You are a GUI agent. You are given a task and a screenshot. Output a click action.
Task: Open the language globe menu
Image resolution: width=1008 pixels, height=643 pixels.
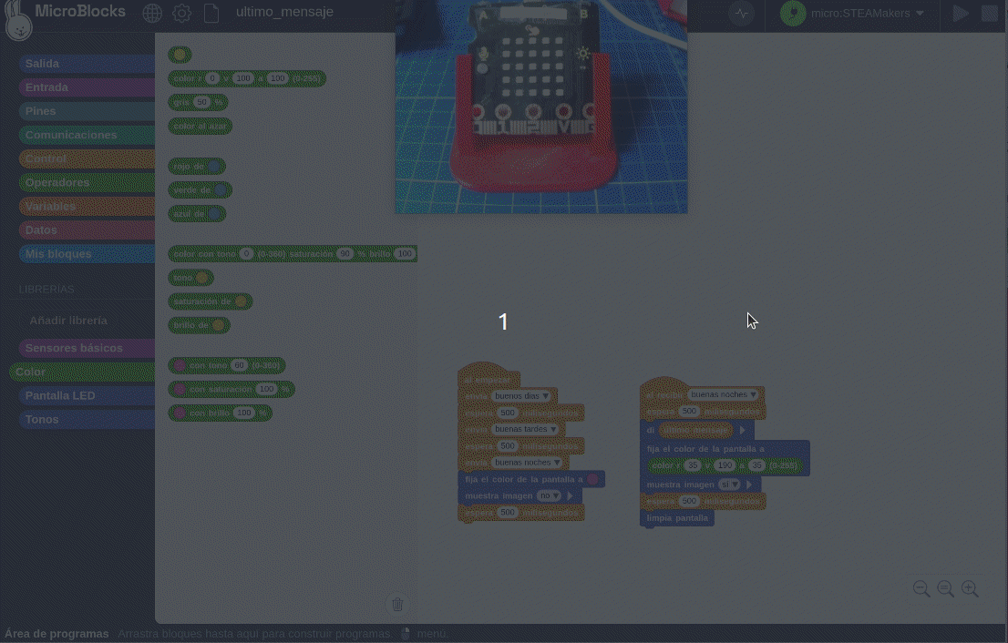pyautogui.click(x=152, y=13)
